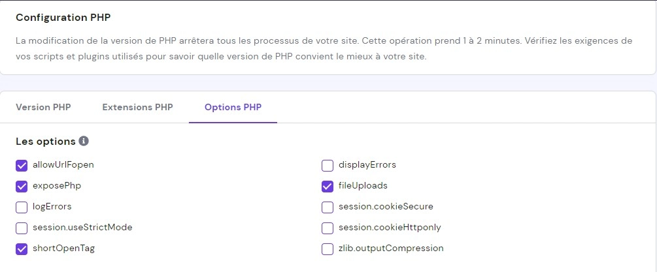Enable session.cookieHttponly checkbox
Screen dimensions: 657x272
[328, 228]
